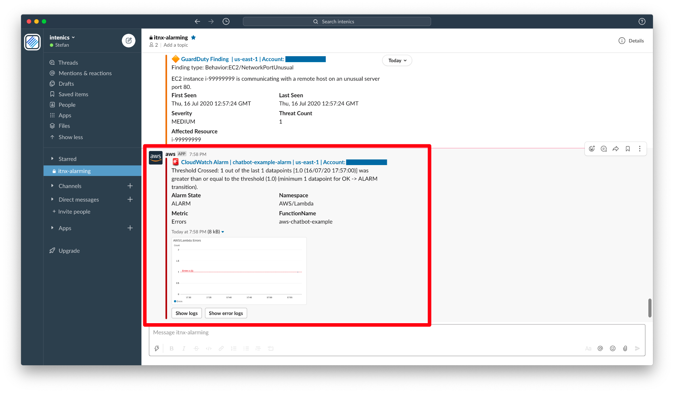Viewport: 674px width, 393px height.
Task: Click the attach file paperclip icon
Action: pos(625,348)
